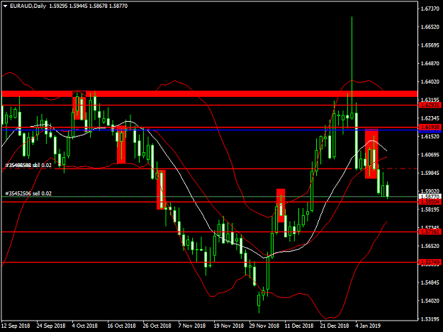
Task: Select the order label #35452506 sell 0.02
Action: click(28, 193)
